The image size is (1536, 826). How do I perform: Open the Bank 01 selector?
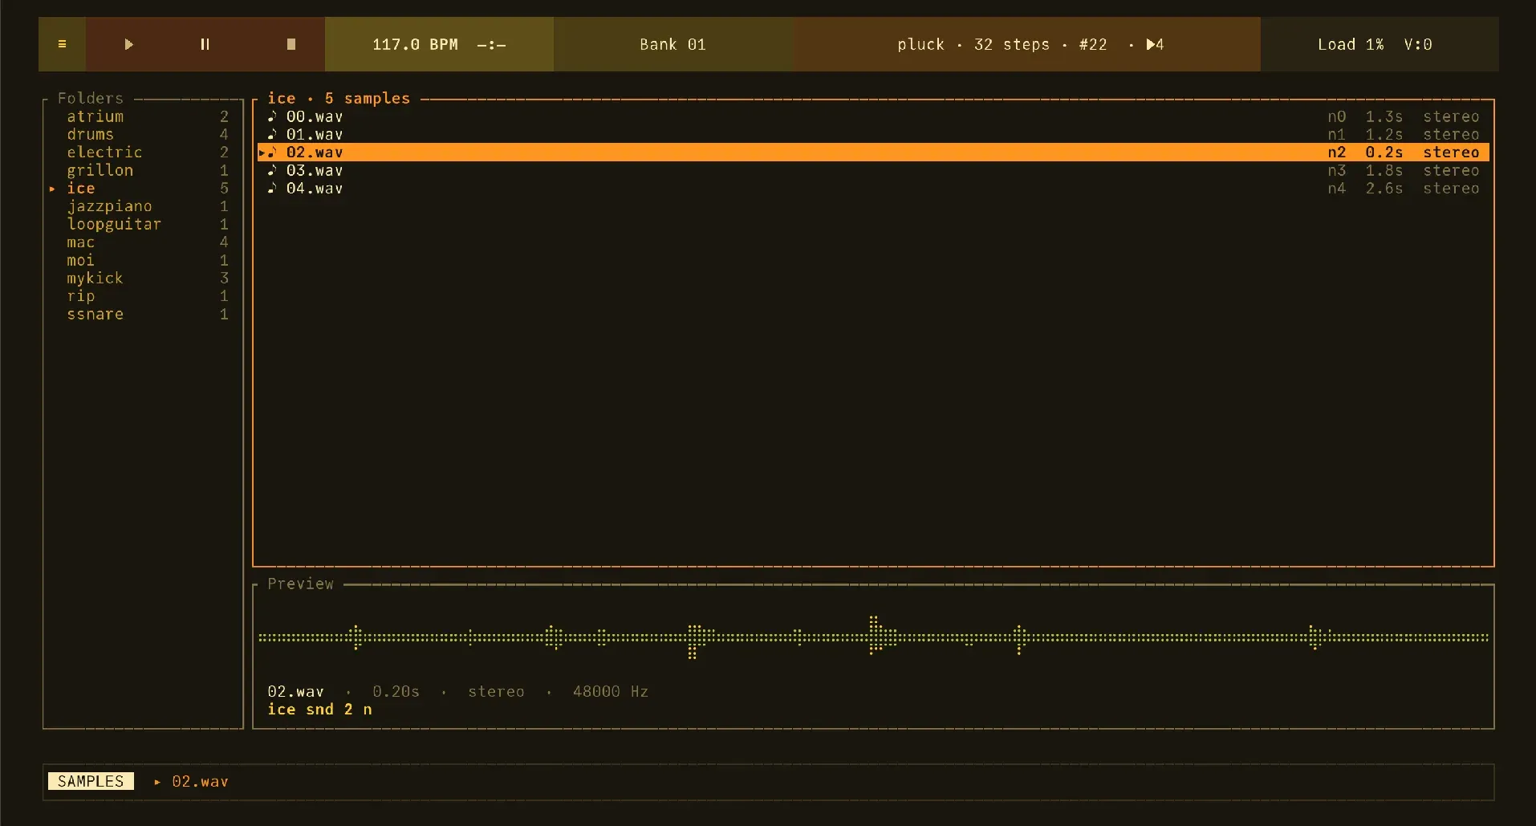coord(673,45)
